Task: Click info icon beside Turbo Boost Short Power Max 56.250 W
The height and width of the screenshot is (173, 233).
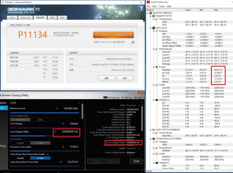Action: click(x=61, y=162)
